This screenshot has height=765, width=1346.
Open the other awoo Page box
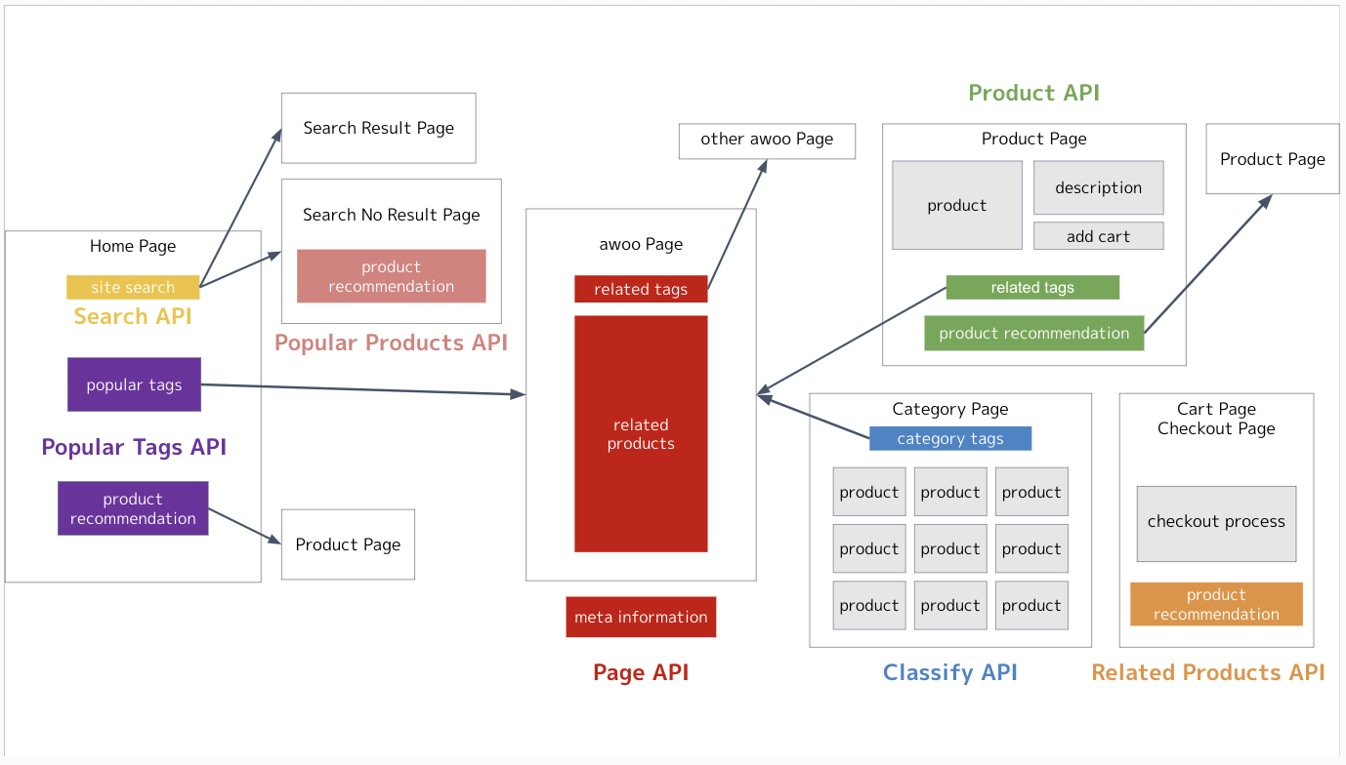767,141
